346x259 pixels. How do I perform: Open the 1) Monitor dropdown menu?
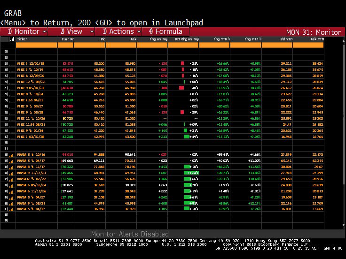click(x=24, y=31)
